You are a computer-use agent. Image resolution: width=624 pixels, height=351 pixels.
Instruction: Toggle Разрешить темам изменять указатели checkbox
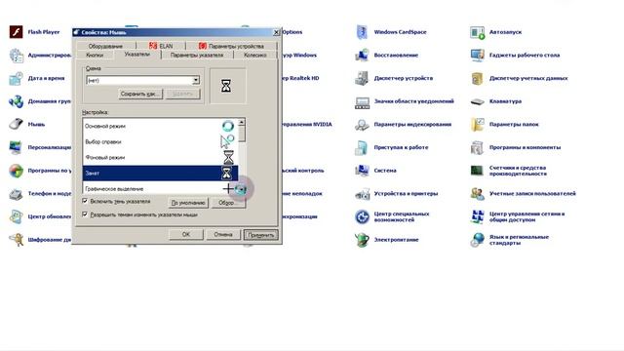click(85, 214)
